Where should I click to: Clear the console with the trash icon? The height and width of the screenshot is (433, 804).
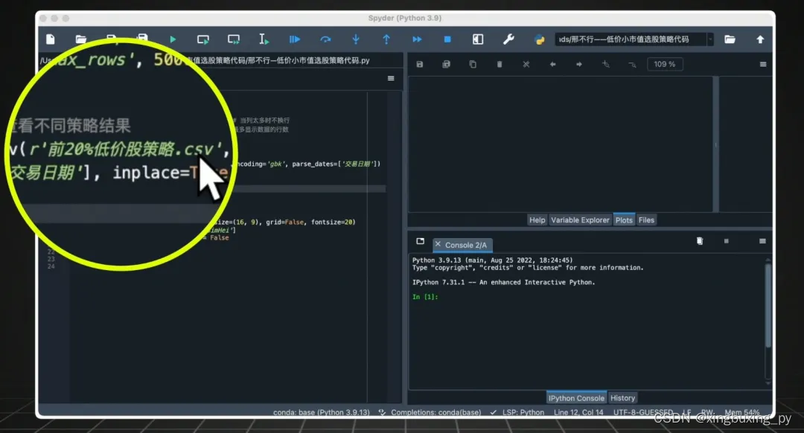pos(699,241)
